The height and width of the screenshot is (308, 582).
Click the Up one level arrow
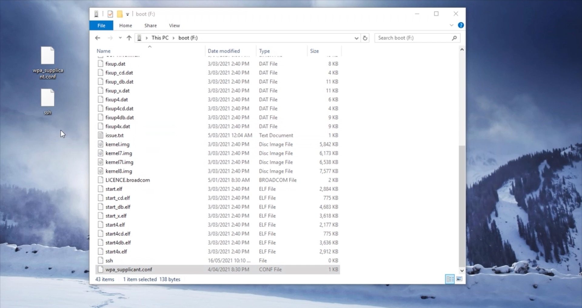[129, 38]
